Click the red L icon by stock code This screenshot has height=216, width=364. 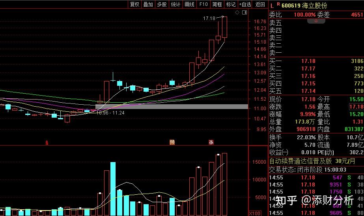272,5
